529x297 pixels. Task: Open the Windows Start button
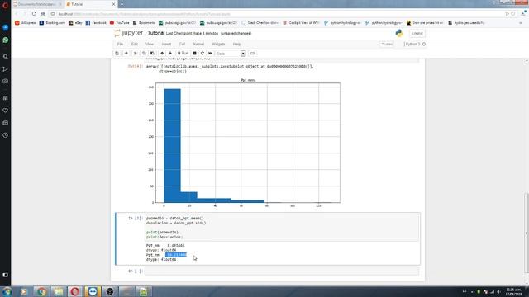pyautogui.click(x=7, y=291)
